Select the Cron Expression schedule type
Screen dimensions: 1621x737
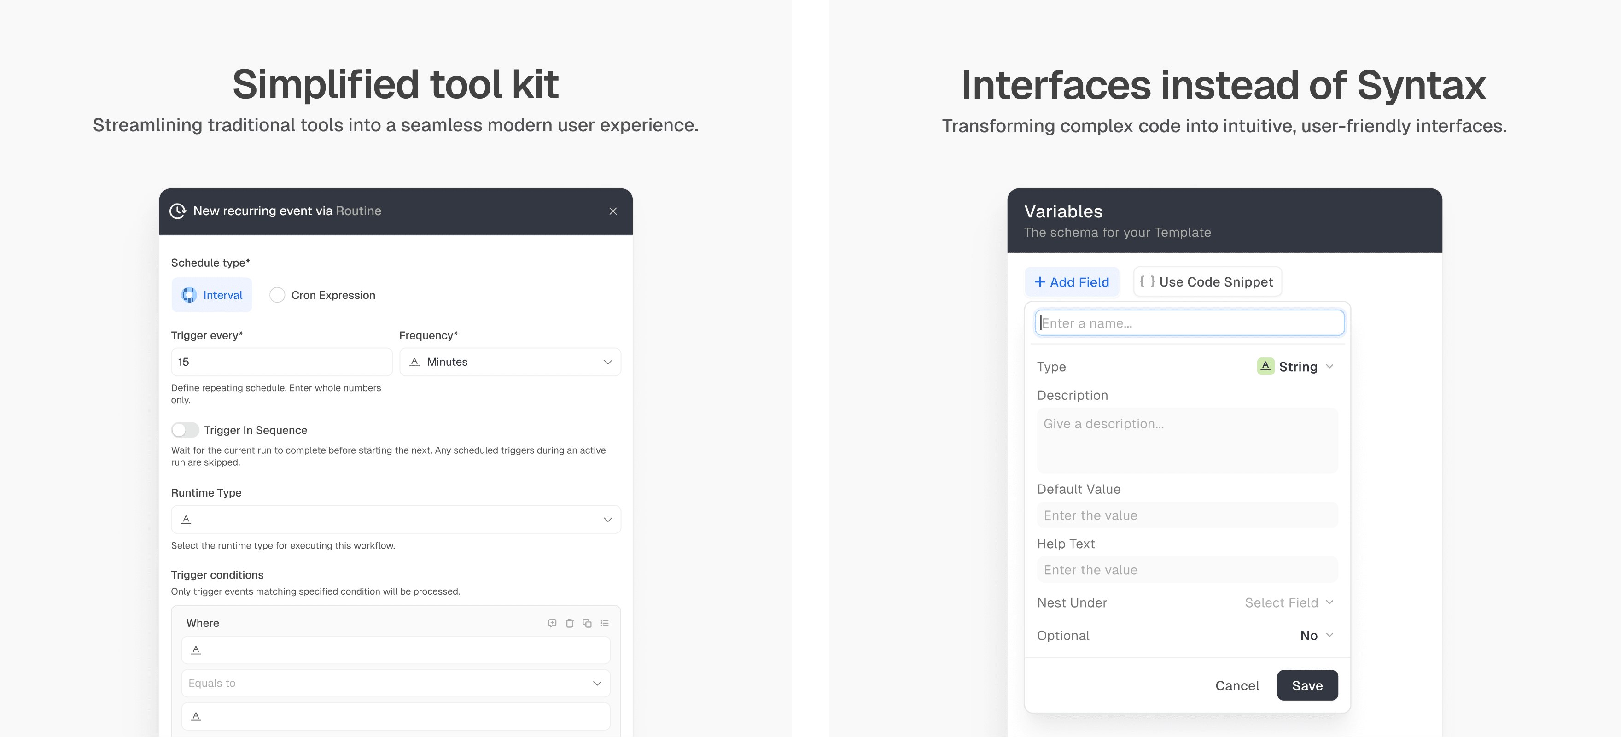coord(322,295)
